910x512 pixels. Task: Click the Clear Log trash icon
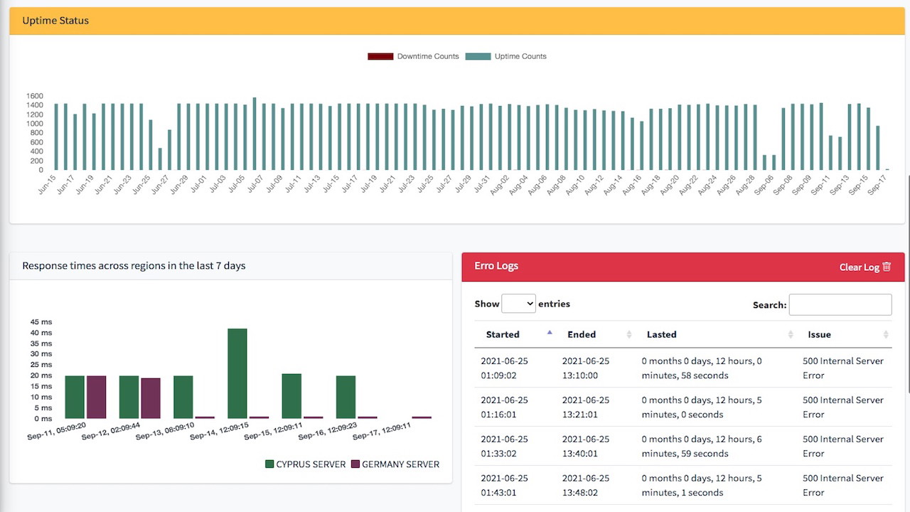point(887,267)
